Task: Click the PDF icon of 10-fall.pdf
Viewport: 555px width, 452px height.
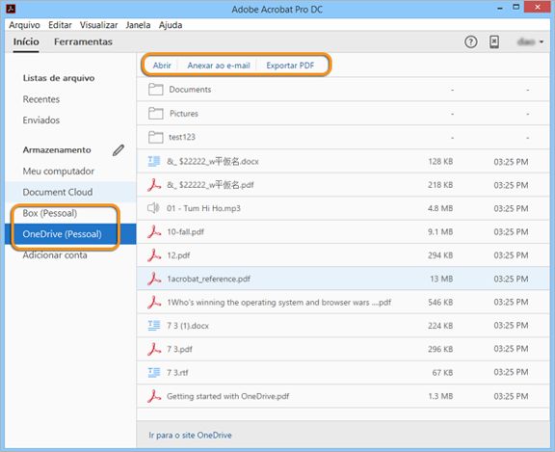Action: [154, 232]
